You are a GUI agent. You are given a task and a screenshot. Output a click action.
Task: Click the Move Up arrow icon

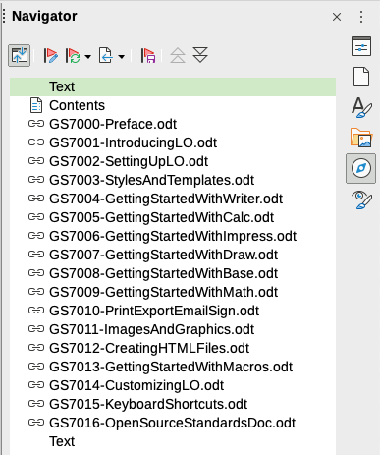[x=178, y=55]
